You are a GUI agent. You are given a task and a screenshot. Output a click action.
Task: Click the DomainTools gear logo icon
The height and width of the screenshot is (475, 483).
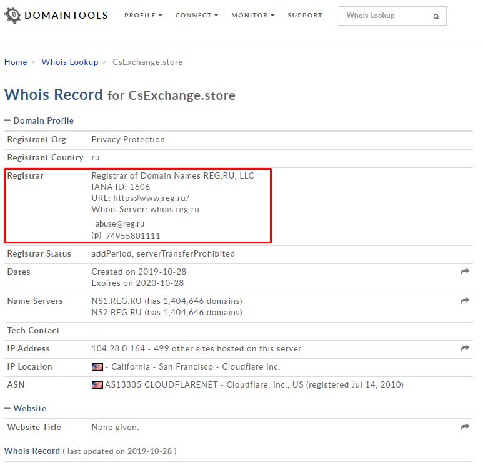point(12,16)
